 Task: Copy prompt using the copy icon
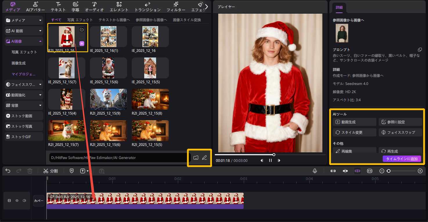tap(420, 50)
